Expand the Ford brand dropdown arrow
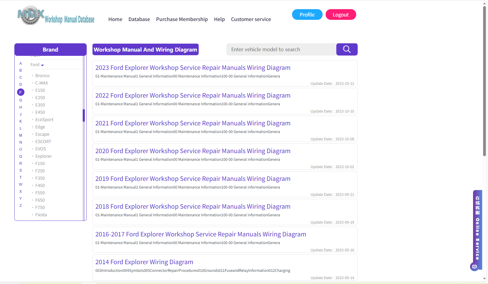The height and width of the screenshot is (284, 488). pyautogui.click(x=42, y=65)
